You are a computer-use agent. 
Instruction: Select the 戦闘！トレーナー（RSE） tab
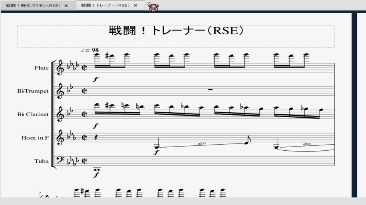pyautogui.click(x=105, y=5)
